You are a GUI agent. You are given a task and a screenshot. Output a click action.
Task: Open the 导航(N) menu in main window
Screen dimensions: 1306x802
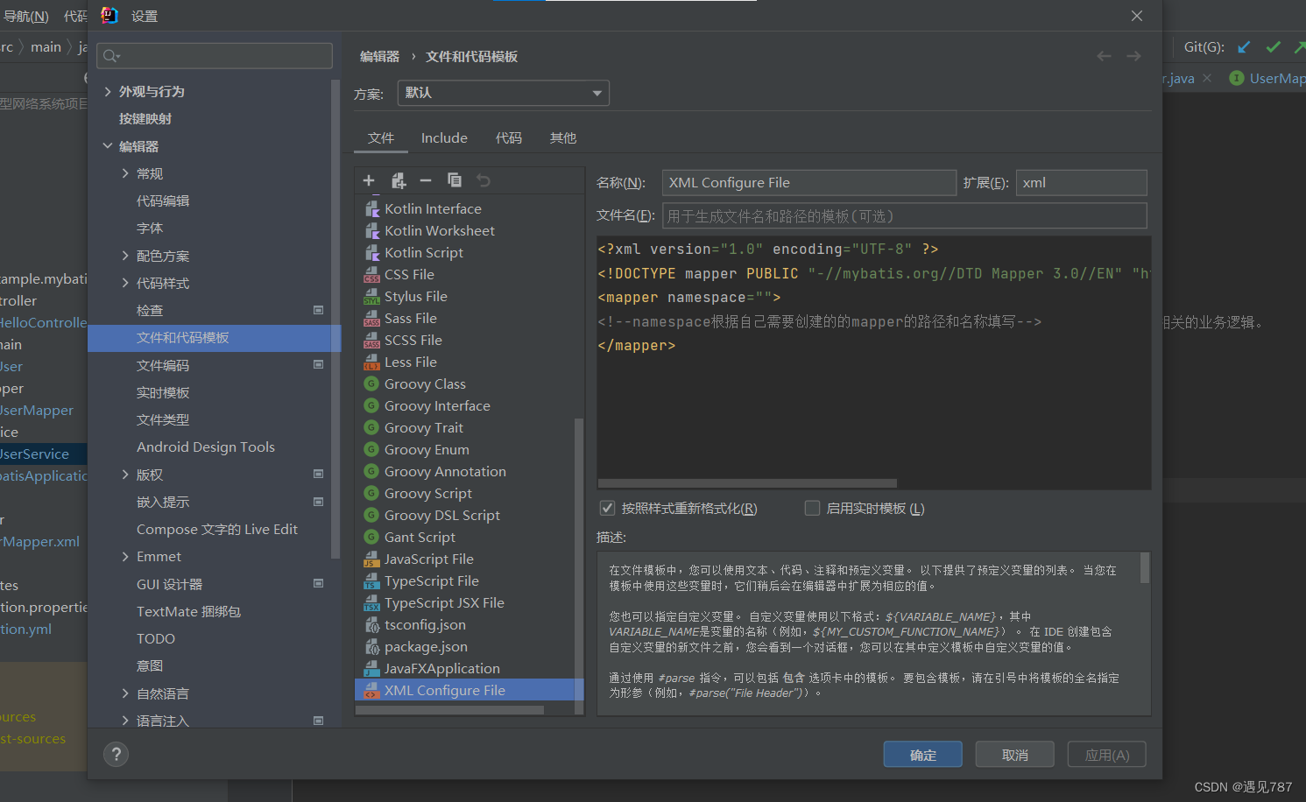pos(25,16)
